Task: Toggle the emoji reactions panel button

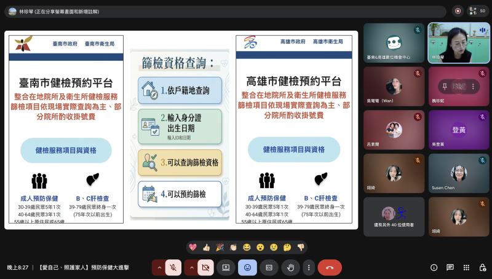Action: tap(248, 267)
